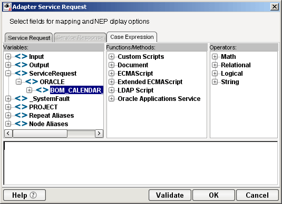Expand the PROJECT variable node
The image size is (282, 204).
8,107
